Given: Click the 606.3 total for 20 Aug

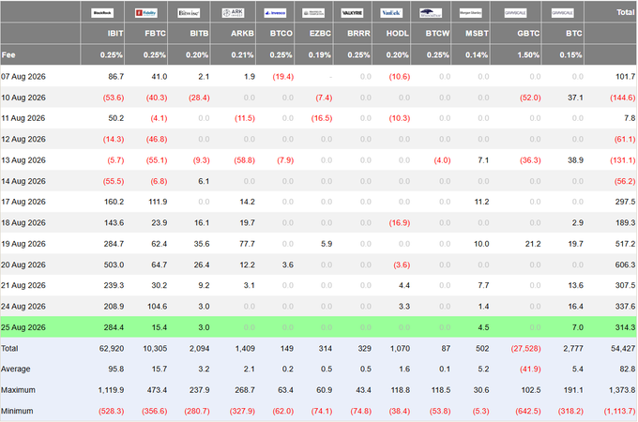Looking at the screenshot, I should coord(625,264).
